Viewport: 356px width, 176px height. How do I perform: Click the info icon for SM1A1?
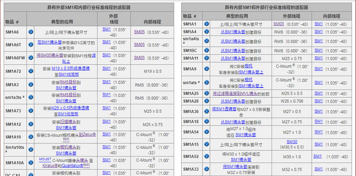[207, 24]
